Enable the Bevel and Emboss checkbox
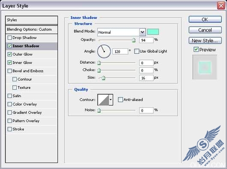Image resolution: width=227 pixels, height=169 pixels. (x=9, y=71)
